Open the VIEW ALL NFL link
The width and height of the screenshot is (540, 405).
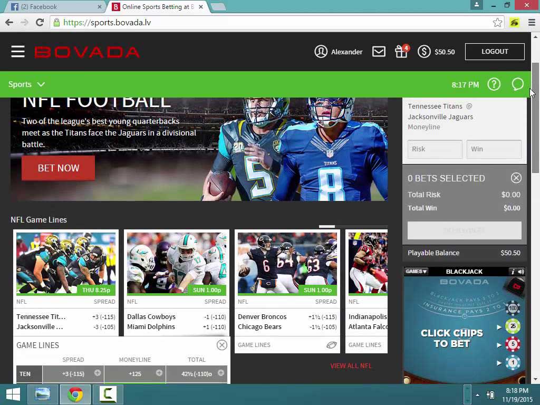351,366
